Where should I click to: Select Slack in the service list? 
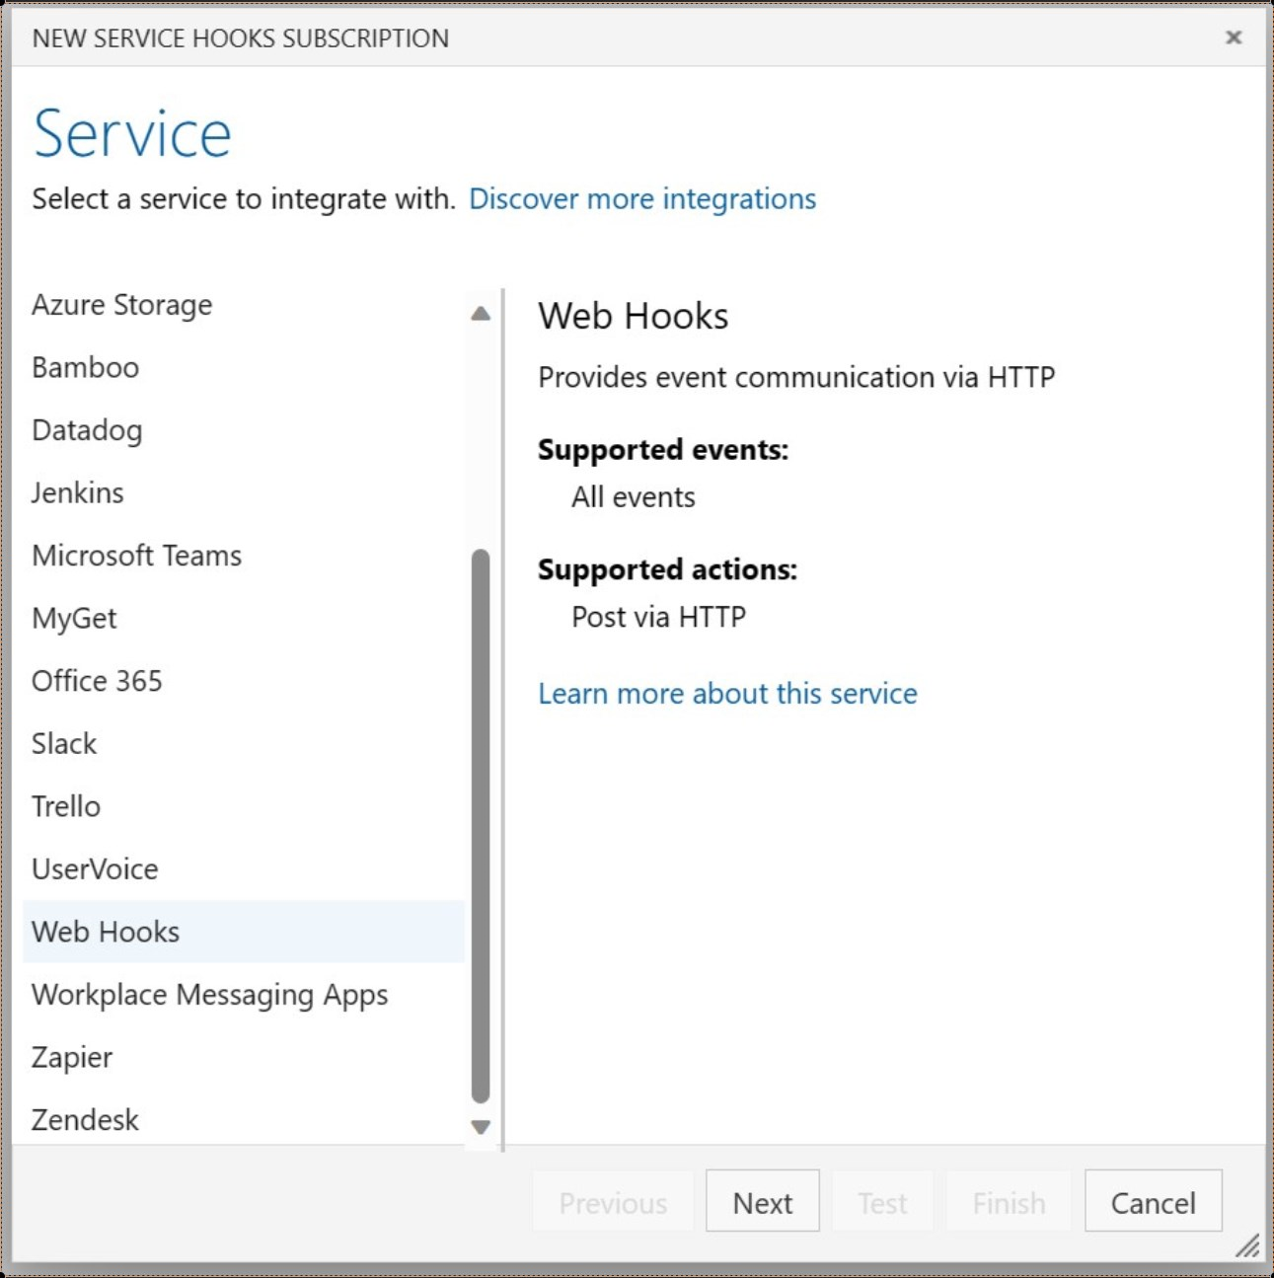point(64,743)
